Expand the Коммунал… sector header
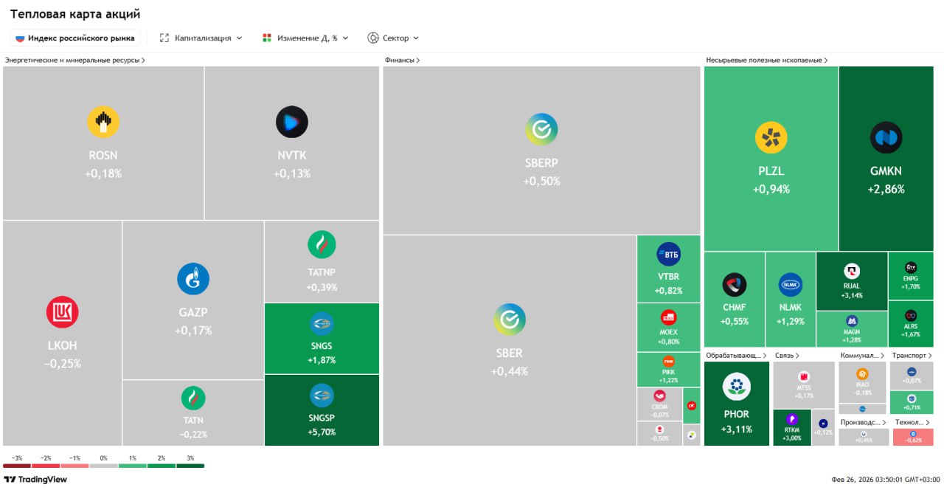This screenshot has height=490, width=944. point(862,355)
